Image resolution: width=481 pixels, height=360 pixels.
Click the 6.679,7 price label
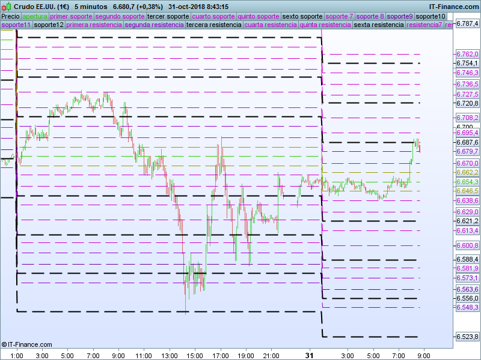(x=467, y=152)
